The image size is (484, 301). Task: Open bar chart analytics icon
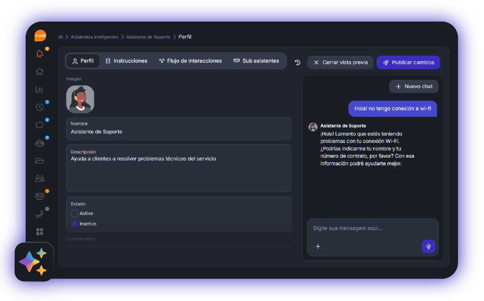40,89
